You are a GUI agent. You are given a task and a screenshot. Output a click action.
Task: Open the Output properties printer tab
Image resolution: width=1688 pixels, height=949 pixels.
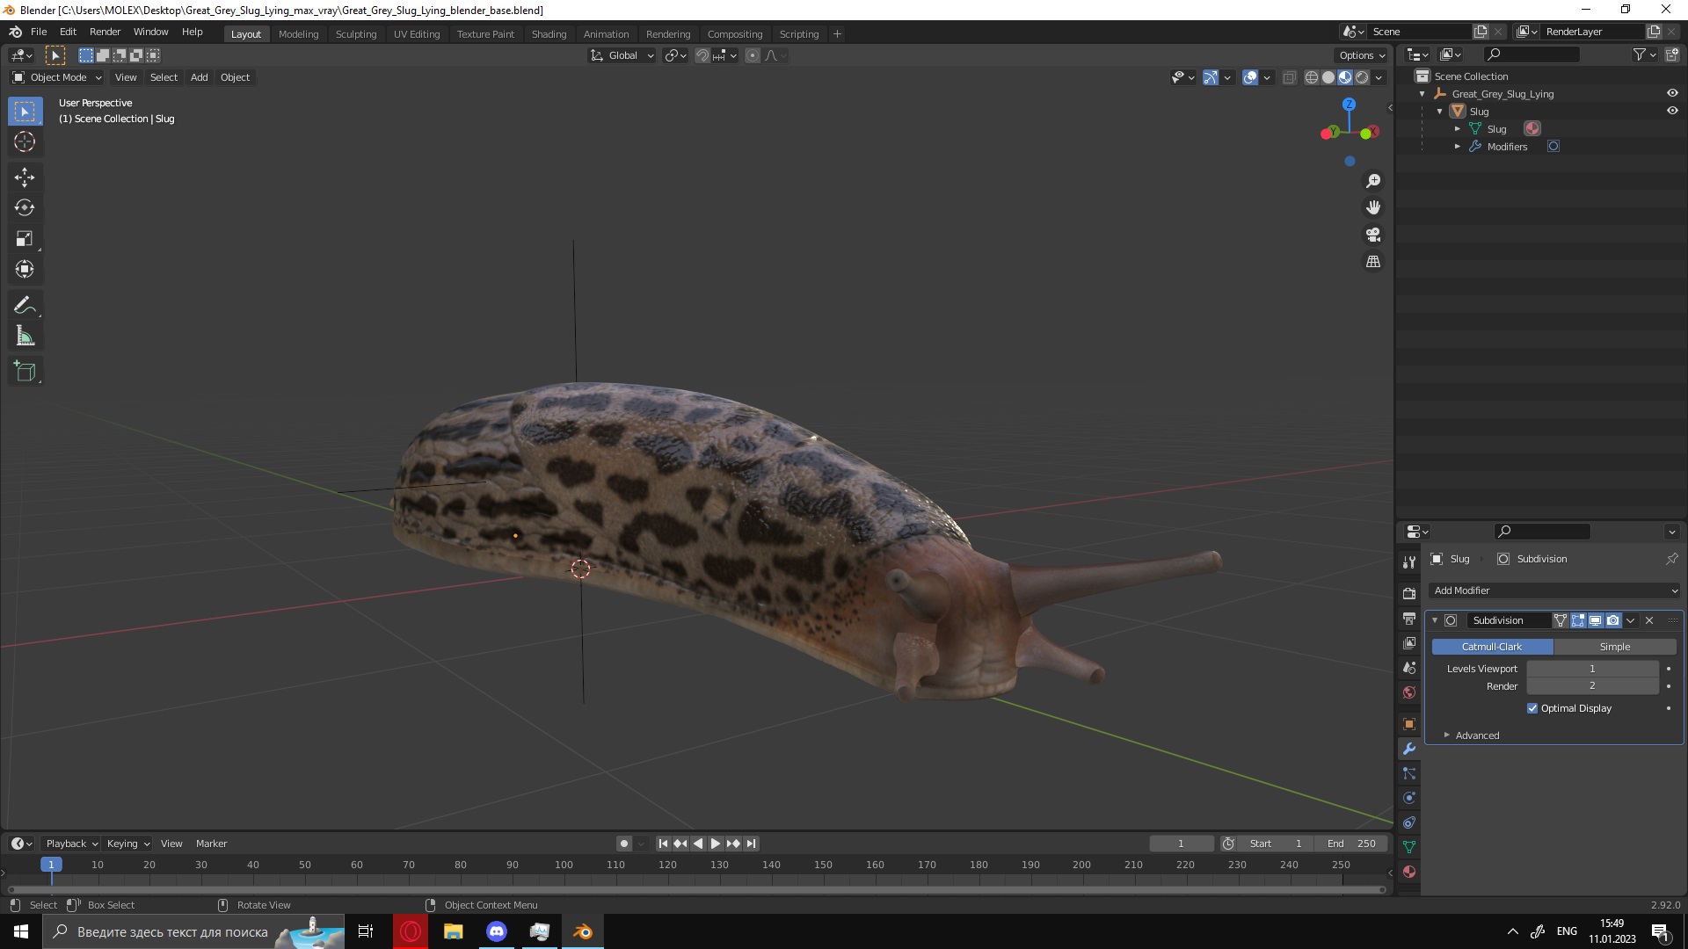(1409, 619)
